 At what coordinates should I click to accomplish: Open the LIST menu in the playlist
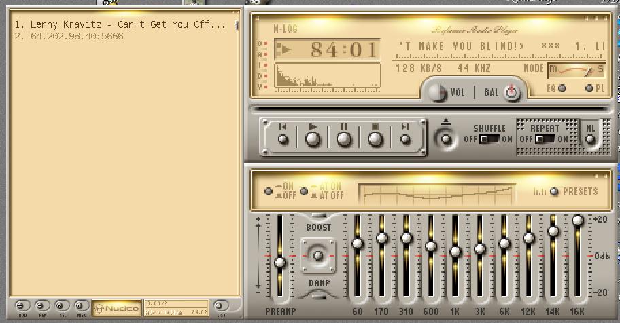pos(221,306)
